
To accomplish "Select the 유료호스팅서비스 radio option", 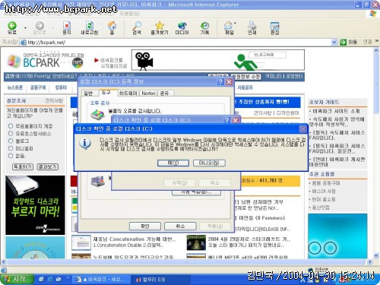I will [11, 133].
